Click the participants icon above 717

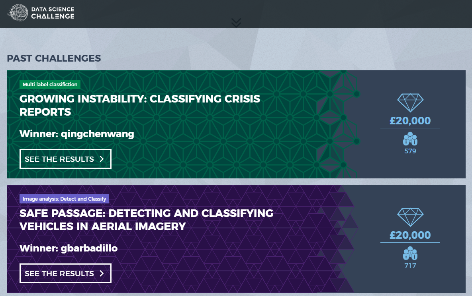pyautogui.click(x=410, y=253)
